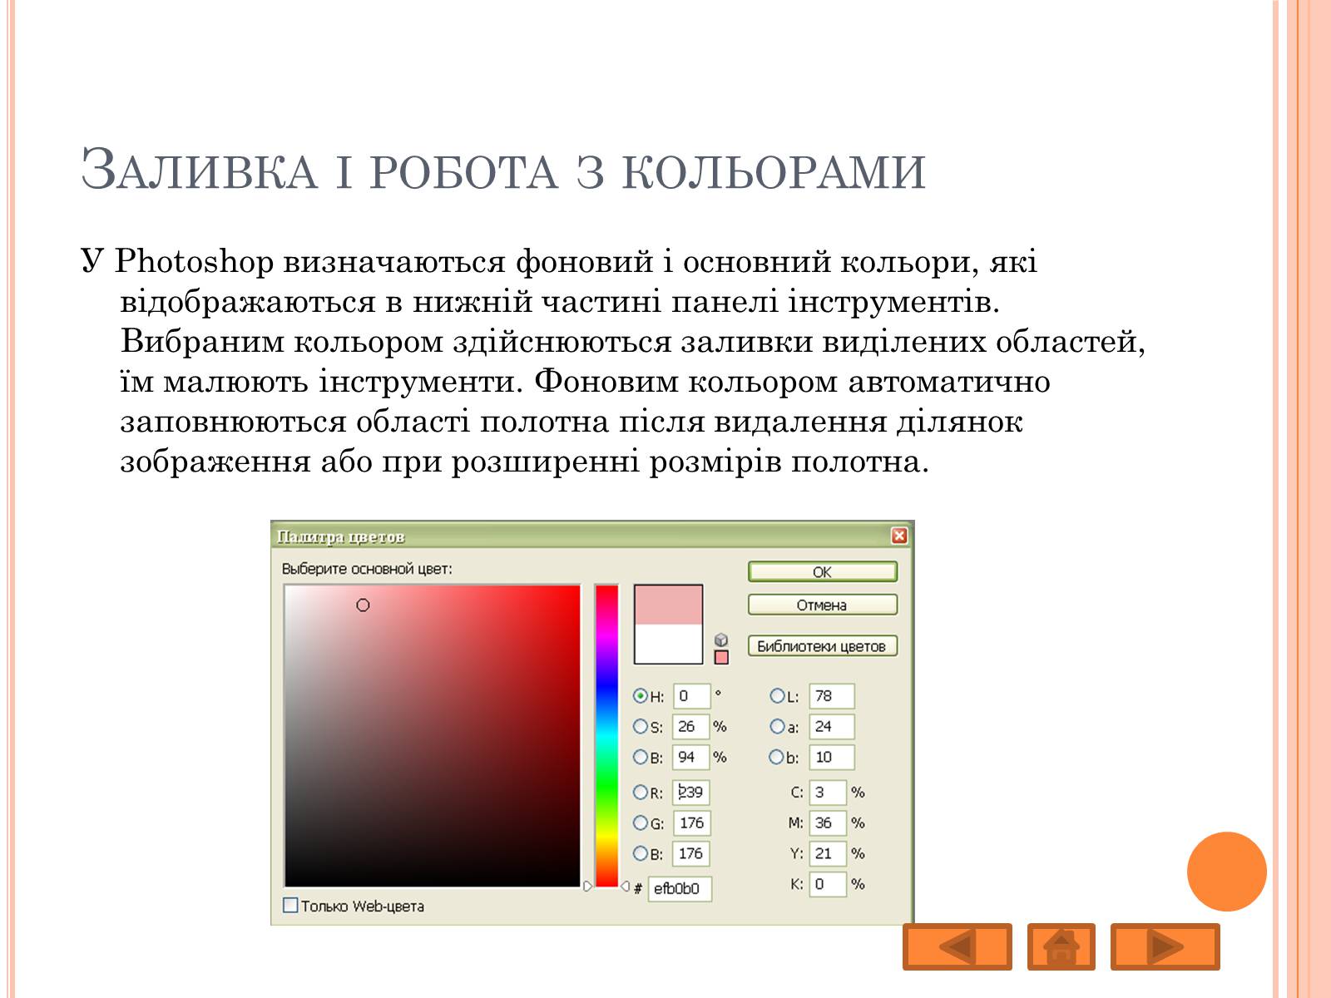
Task: Click the word Photoshop in the paragraph
Action: point(194,262)
